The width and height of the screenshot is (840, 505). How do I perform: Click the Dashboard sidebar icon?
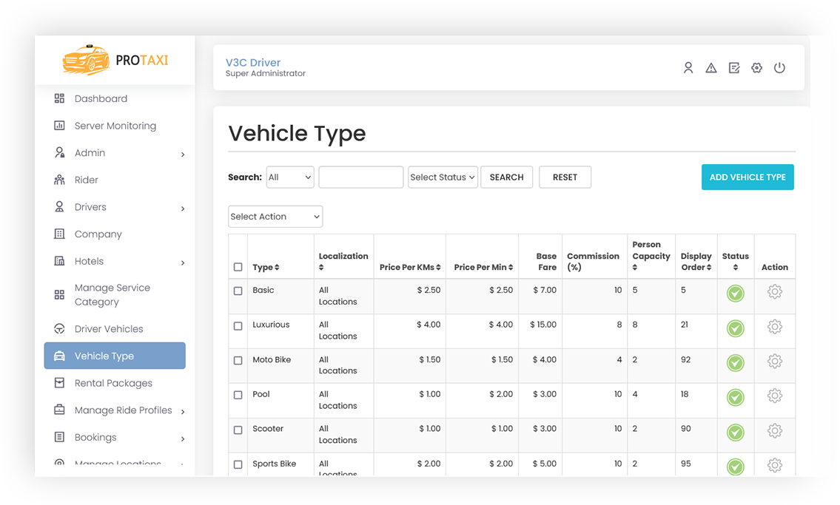(x=59, y=98)
